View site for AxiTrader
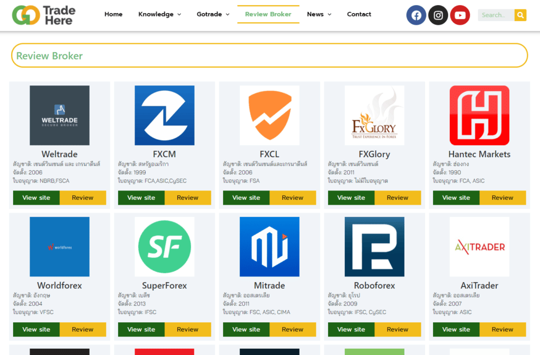 (456, 329)
